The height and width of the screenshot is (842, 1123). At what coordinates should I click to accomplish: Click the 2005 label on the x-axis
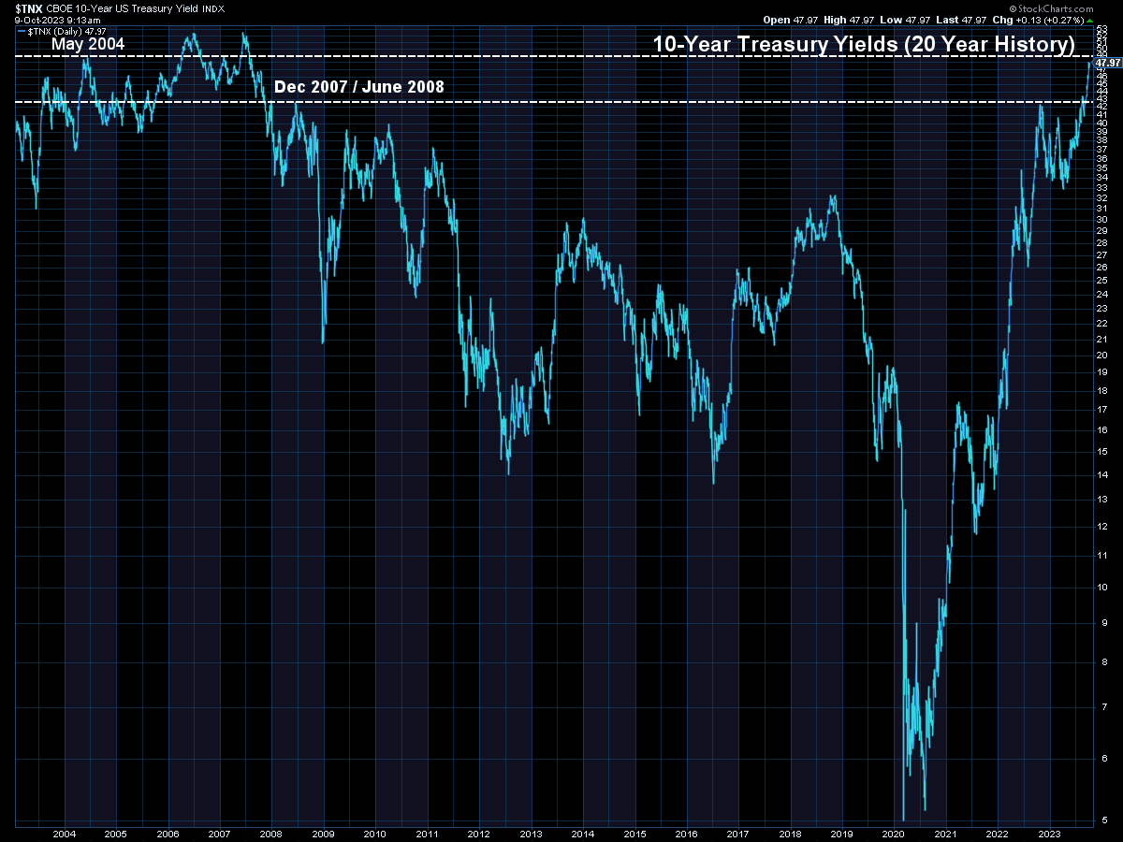[116, 834]
